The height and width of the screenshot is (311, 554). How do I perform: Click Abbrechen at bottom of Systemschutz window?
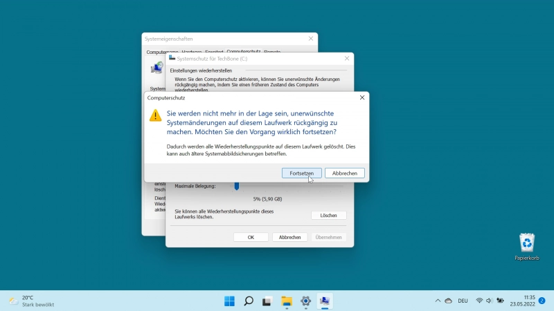click(x=289, y=237)
